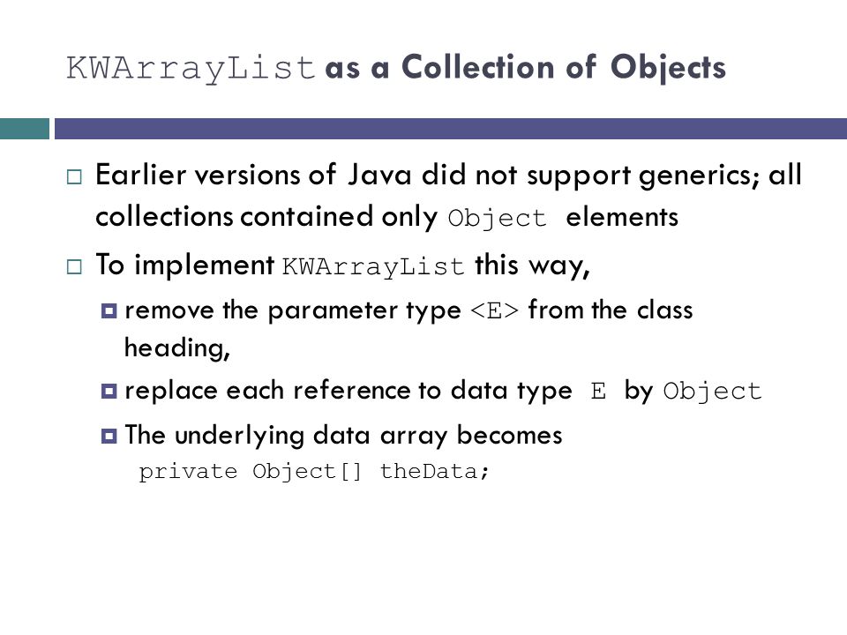Screen dimensions: 847x635
Task: Click the standalone "E" data type letter
Action: point(598,391)
